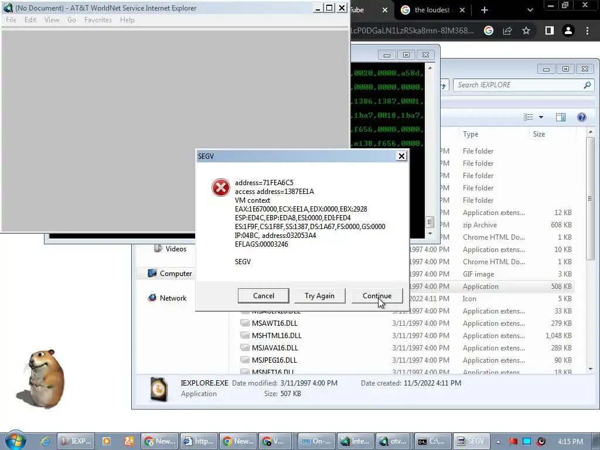This screenshot has width=600, height=450.
Task: Open Chrome three-dot menu
Action: point(587,30)
